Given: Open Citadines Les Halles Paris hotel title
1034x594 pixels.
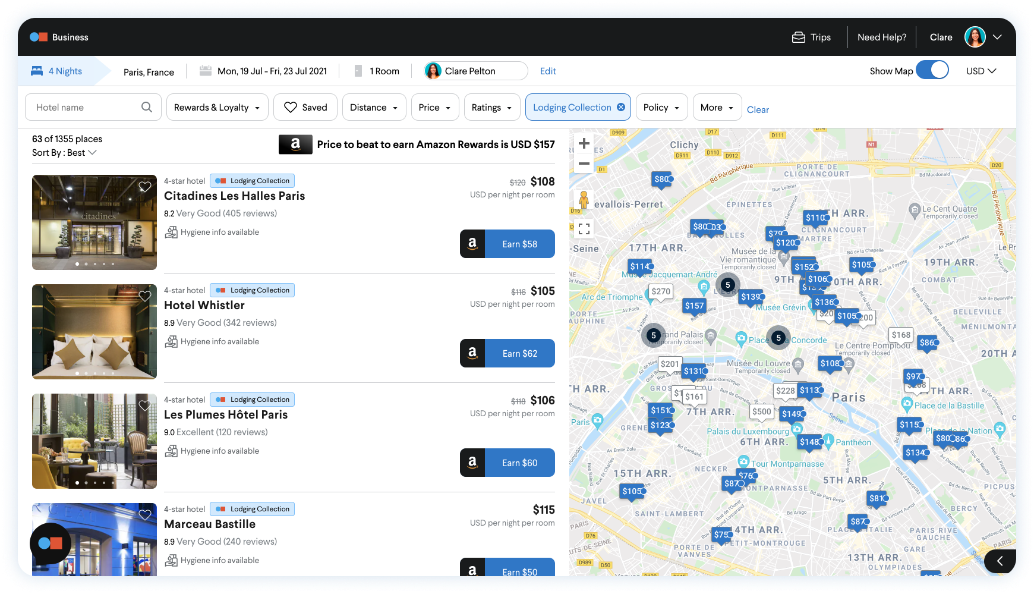Looking at the screenshot, I should (234, 196).
